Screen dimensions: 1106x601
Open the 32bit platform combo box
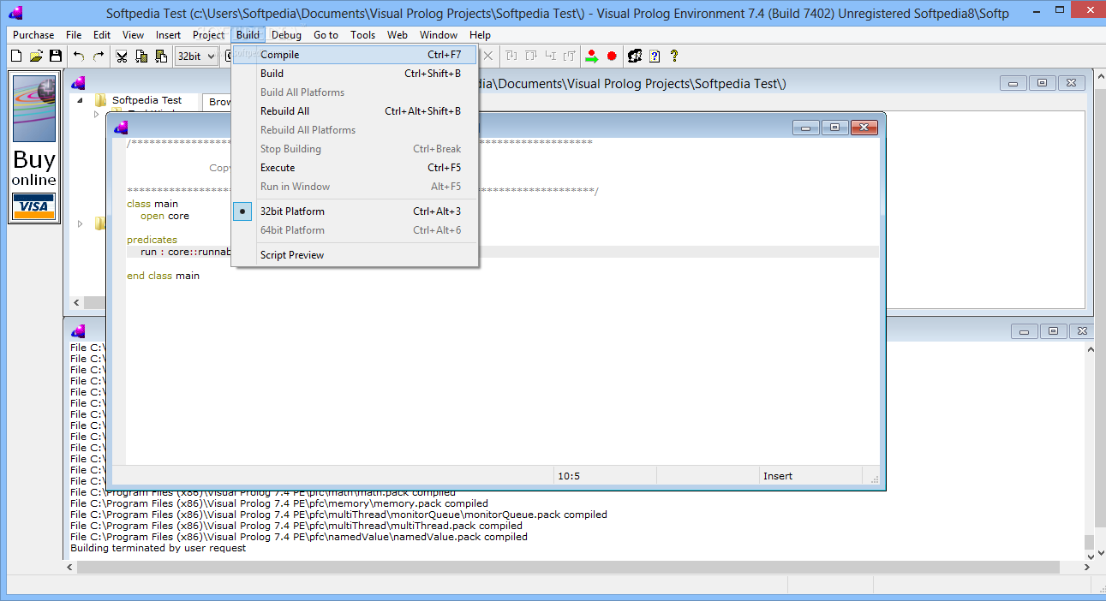point(196,57)
